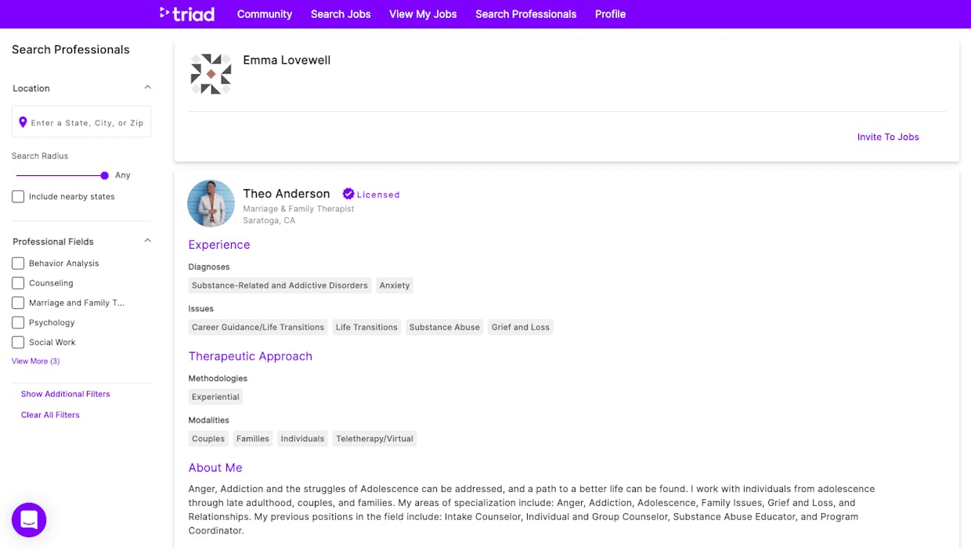Open Theo Anderson's name link
This screenshot has height=549, width=971.
click(287, 194)
